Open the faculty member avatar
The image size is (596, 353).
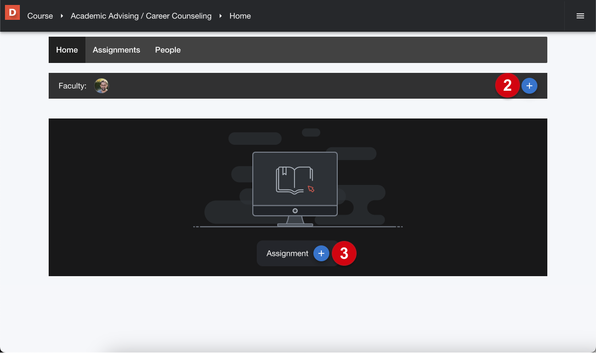(102, 86)
